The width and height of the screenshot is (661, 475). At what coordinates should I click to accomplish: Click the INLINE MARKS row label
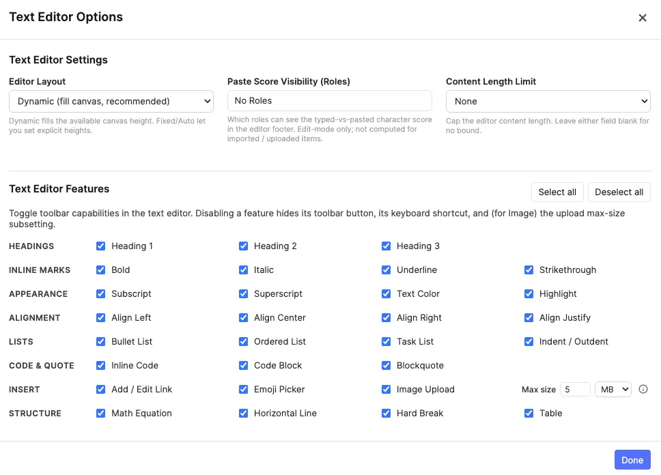pyautogui.click(x=40, y=270)
